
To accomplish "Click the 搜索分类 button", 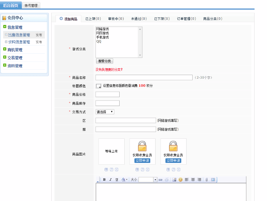I will point(105,61).
